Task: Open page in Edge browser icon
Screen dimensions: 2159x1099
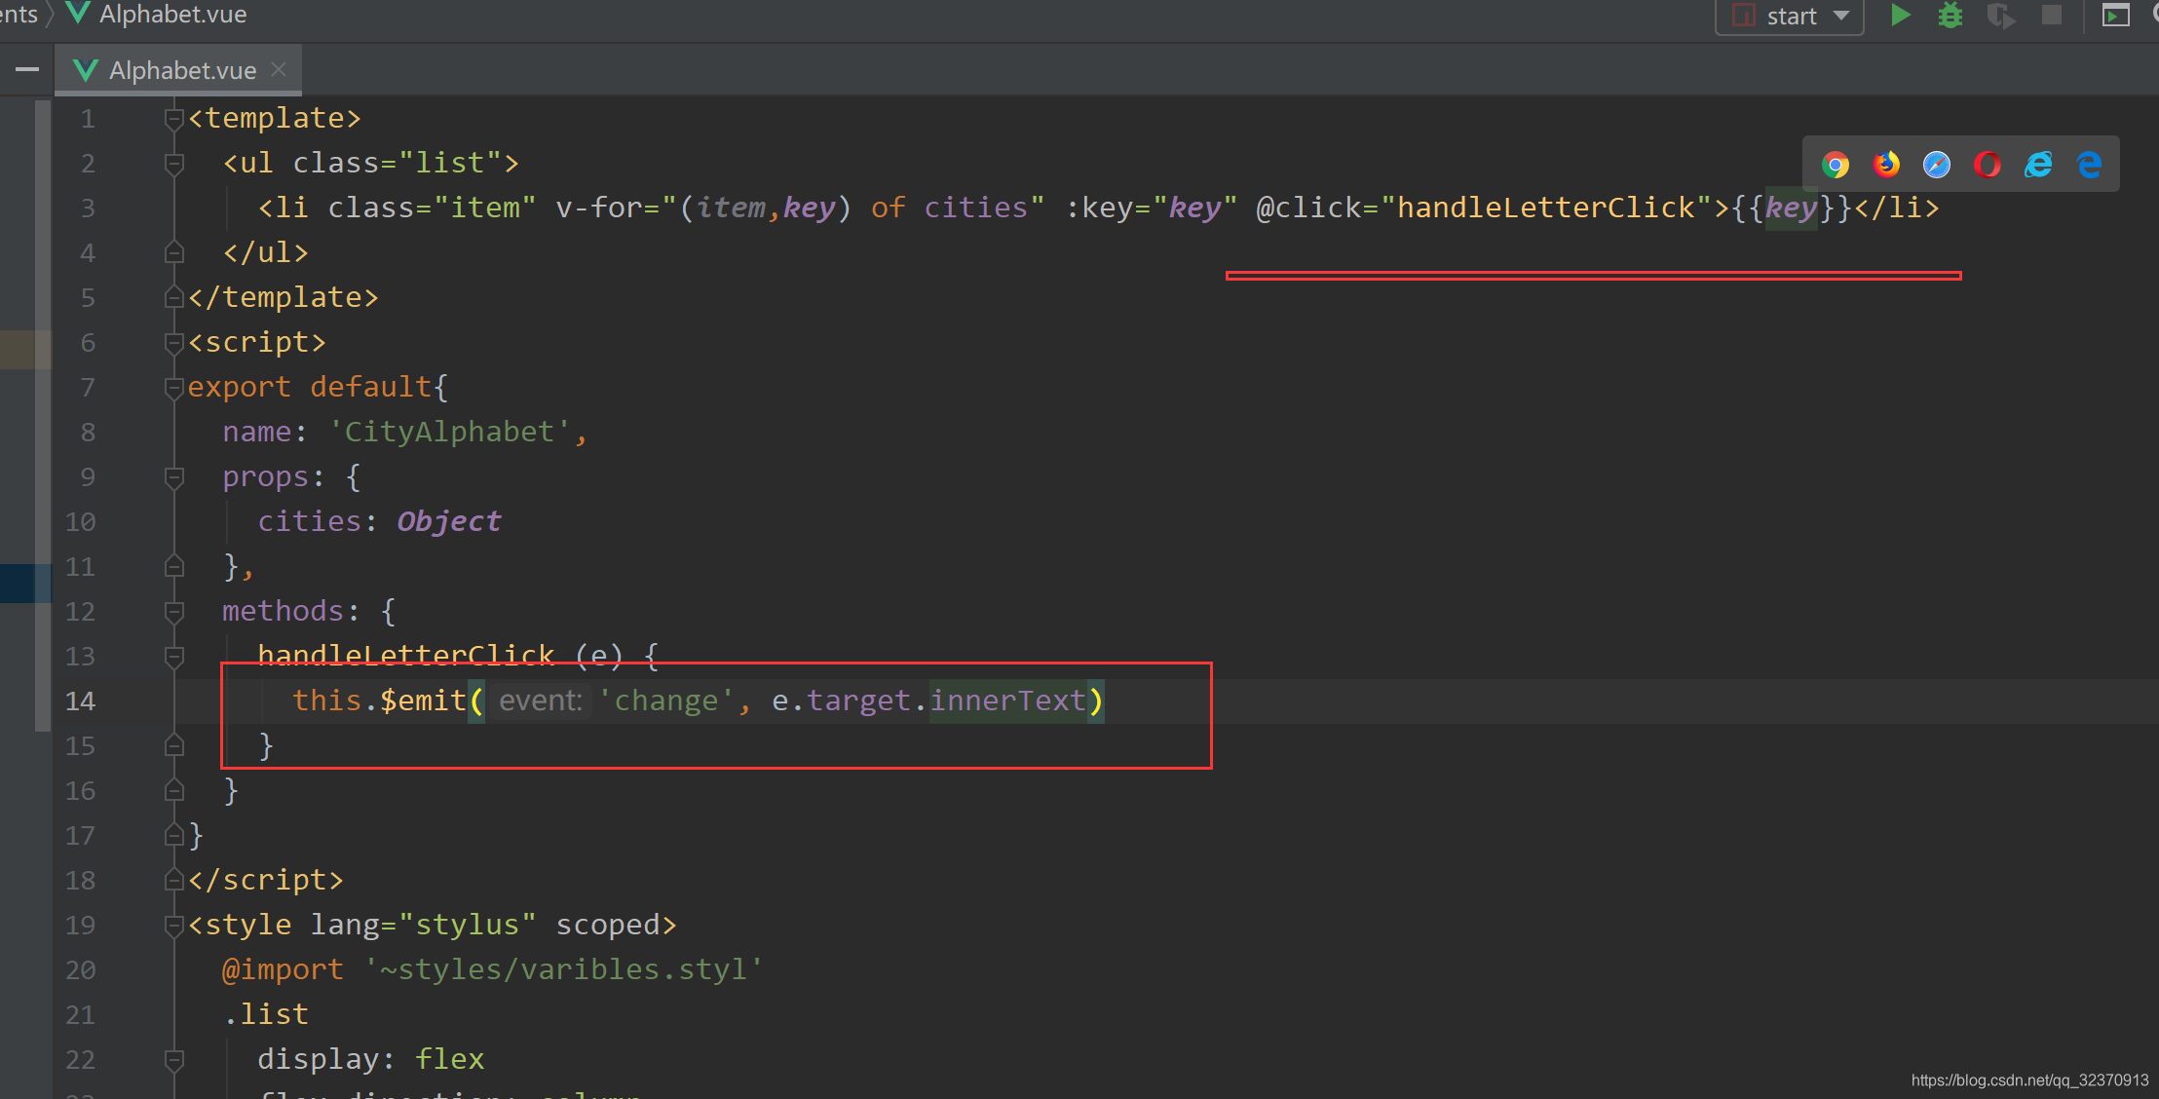Action: tap(2089, 165)
